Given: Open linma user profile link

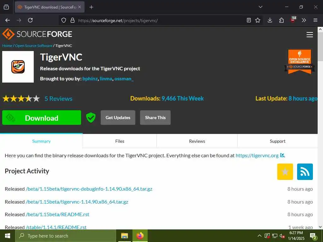Looking at the screenshot, I should [x=106, y=79].
